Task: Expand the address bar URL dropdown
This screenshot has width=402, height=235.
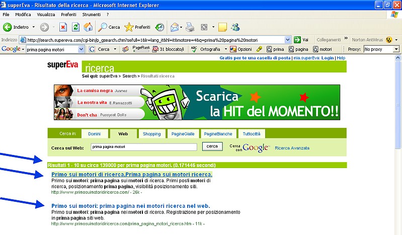Action: (288, 40)
